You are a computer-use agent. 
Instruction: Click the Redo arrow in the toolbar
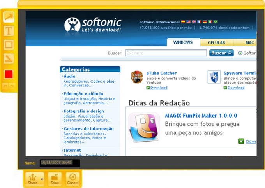click(x=12, y=86)
